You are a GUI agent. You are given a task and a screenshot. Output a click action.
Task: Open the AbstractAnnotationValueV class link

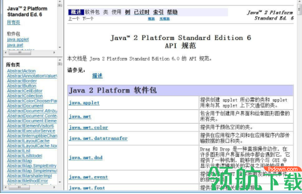pos(32,76)
